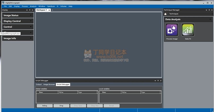Expand the Control section
The height and width of the screenshot is (112, 214).
(18, 27)
